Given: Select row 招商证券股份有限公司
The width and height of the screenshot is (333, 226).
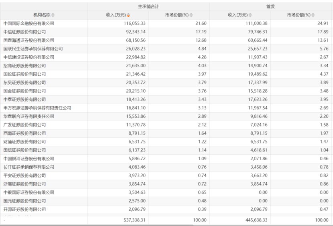Looking at the screenshot, I should pyautogui.click(x=166, y=66).
